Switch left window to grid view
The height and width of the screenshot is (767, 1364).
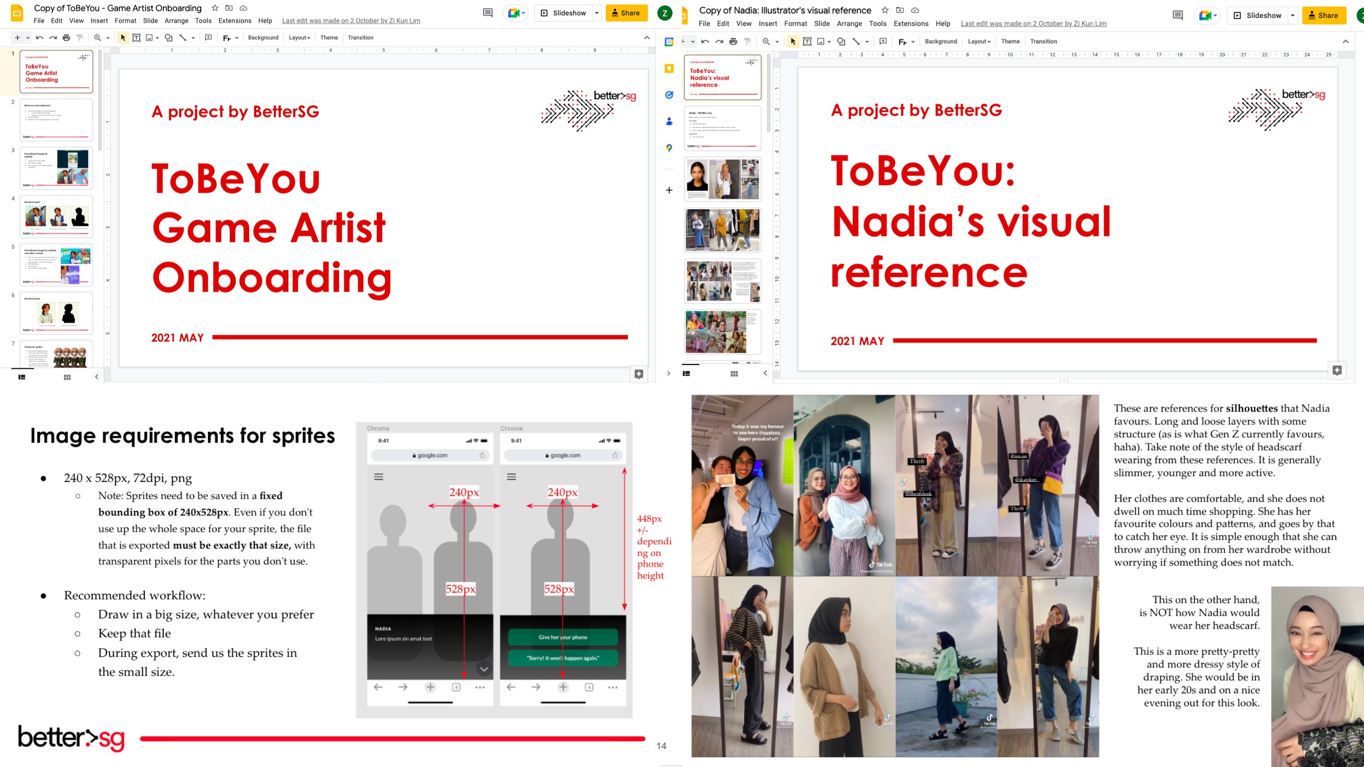(67, 377)
